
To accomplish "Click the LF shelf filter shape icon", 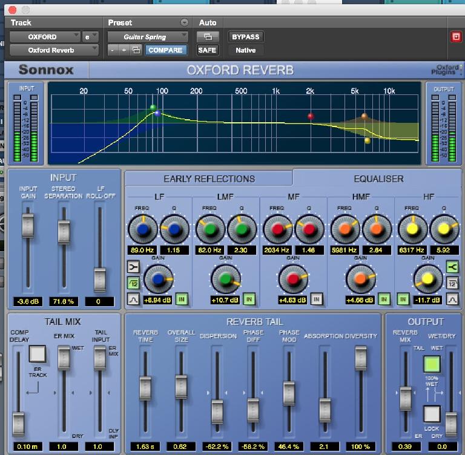I will click(x=133, y=267).
